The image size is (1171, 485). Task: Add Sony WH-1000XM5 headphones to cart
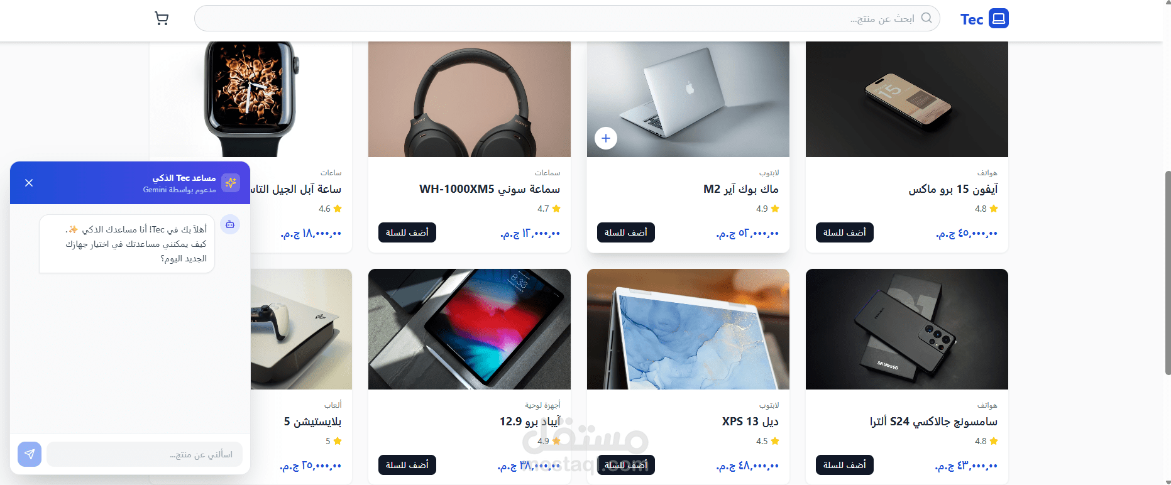pyautogui.click(x=407, y=232)
